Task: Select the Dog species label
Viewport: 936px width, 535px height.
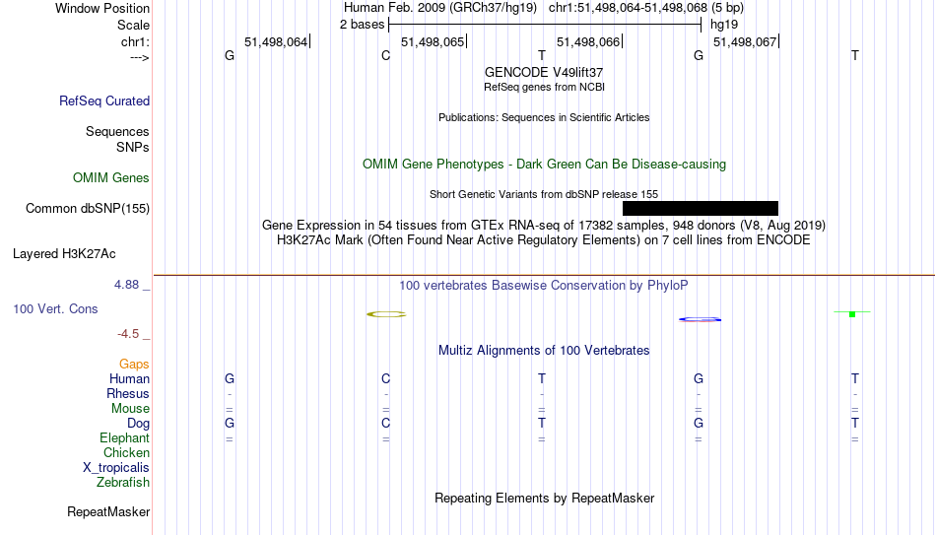Action: coord(138,424)
